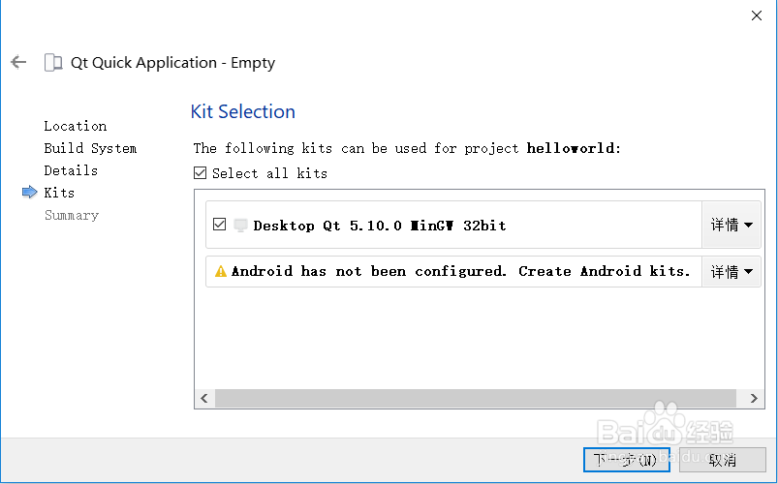Viewport: 778px width, 484px height.
Task: Click the Kit Selection heading
Action: click(243, 111)
